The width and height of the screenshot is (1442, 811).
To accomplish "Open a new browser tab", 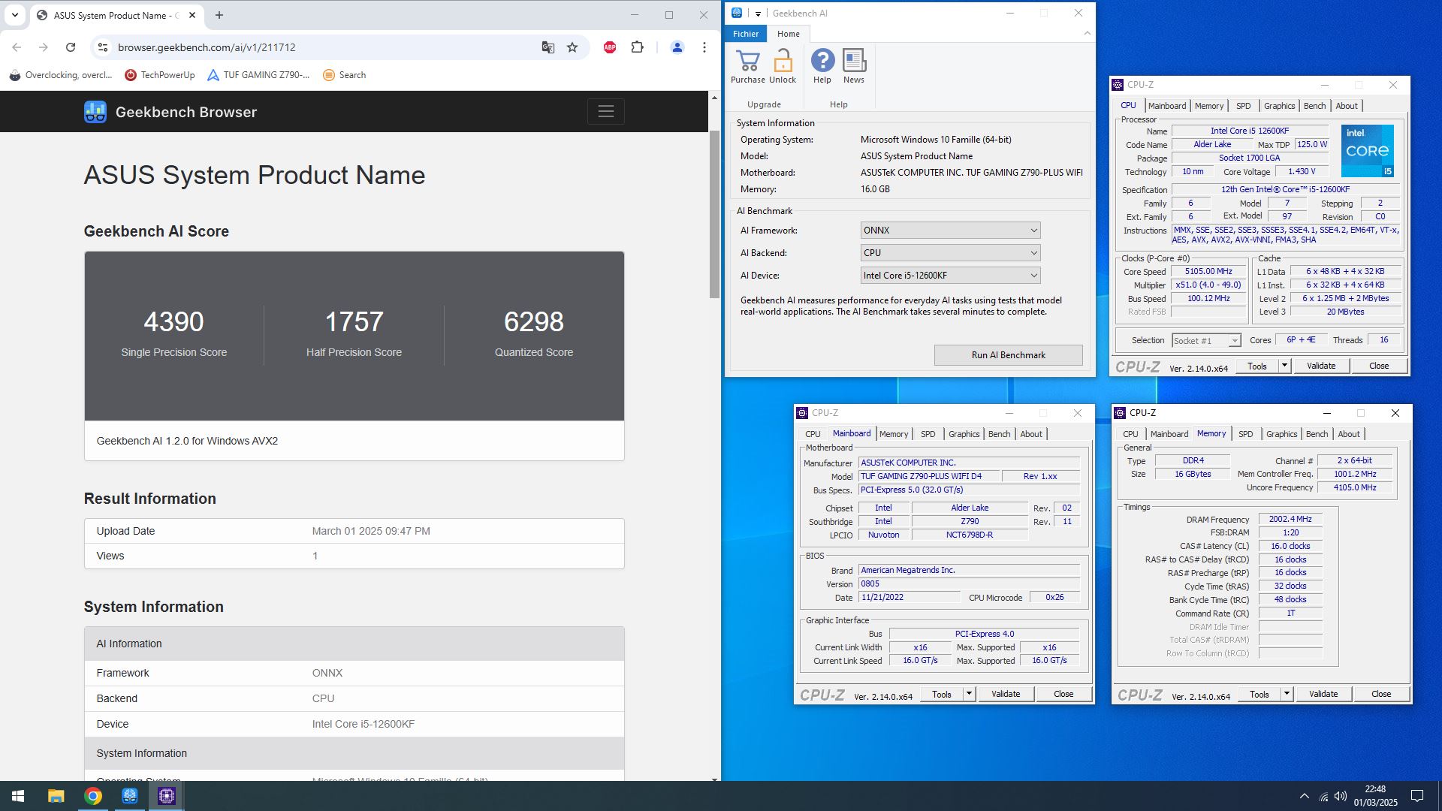I will pyautogui.click(x=219, y=15).
